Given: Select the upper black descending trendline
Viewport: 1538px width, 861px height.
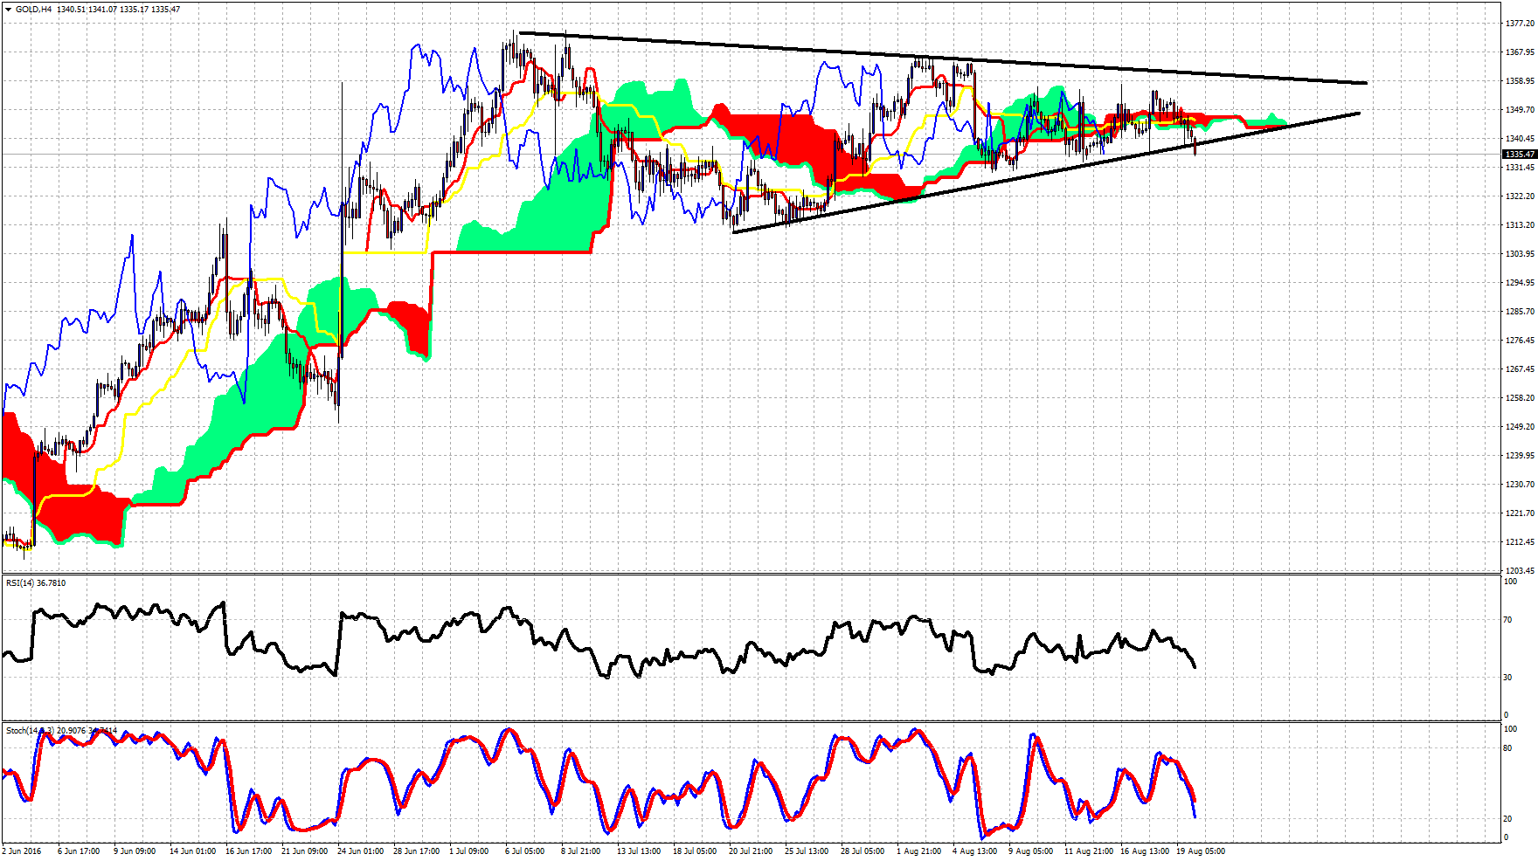Looking at the screenshot, I should [x=943, y=59].
